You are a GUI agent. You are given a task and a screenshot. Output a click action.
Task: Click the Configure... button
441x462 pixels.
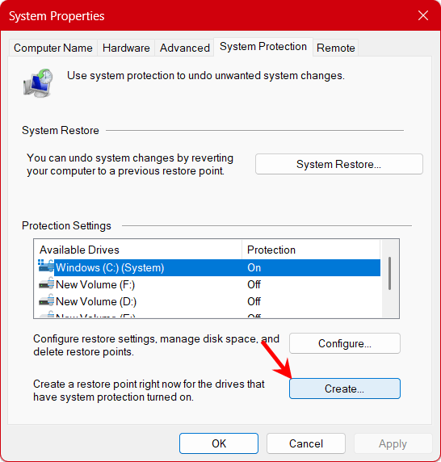click(x=345, y=343)
